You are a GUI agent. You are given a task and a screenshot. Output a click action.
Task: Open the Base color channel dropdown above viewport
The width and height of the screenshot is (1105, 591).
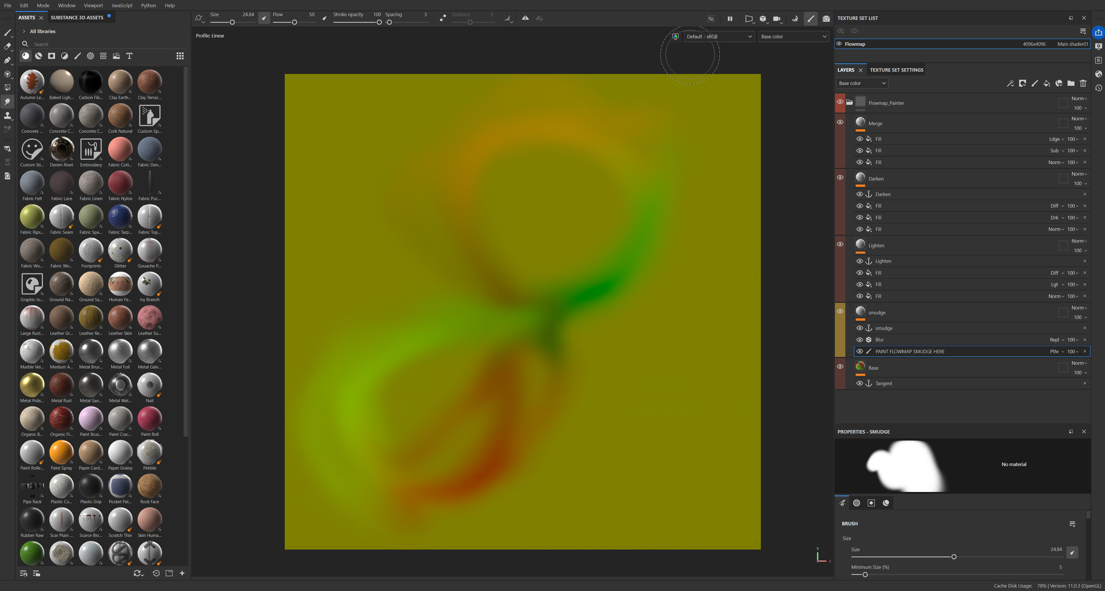point(793,37)
